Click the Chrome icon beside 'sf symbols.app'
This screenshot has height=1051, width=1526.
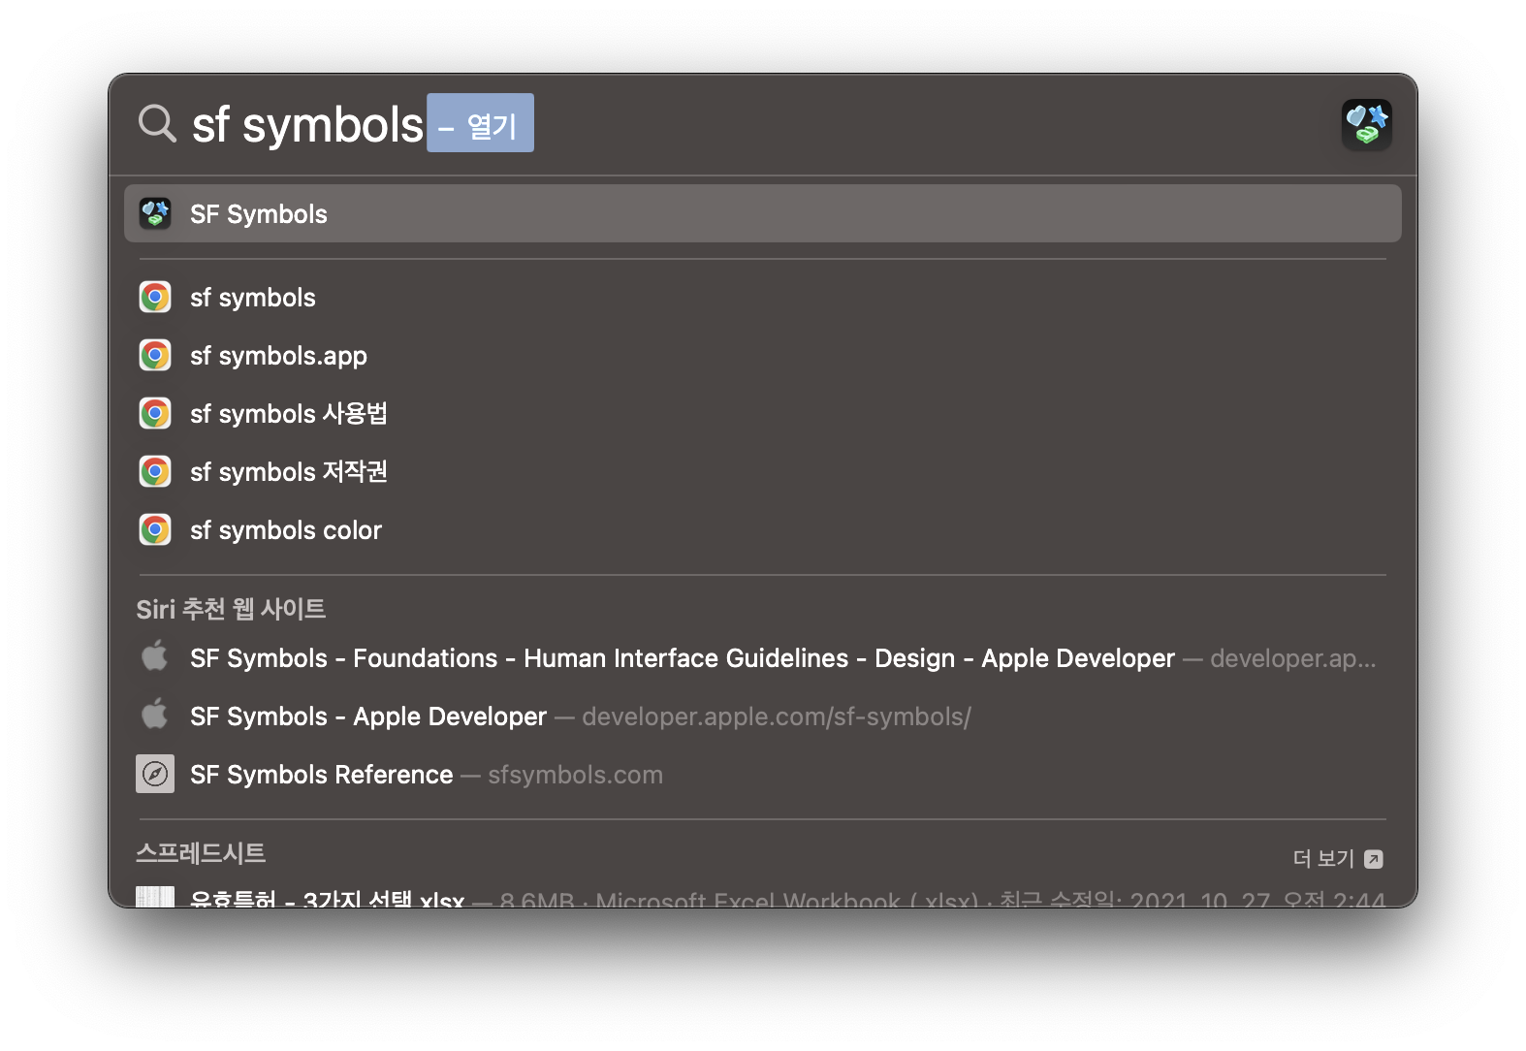click(x=155, y=355)
